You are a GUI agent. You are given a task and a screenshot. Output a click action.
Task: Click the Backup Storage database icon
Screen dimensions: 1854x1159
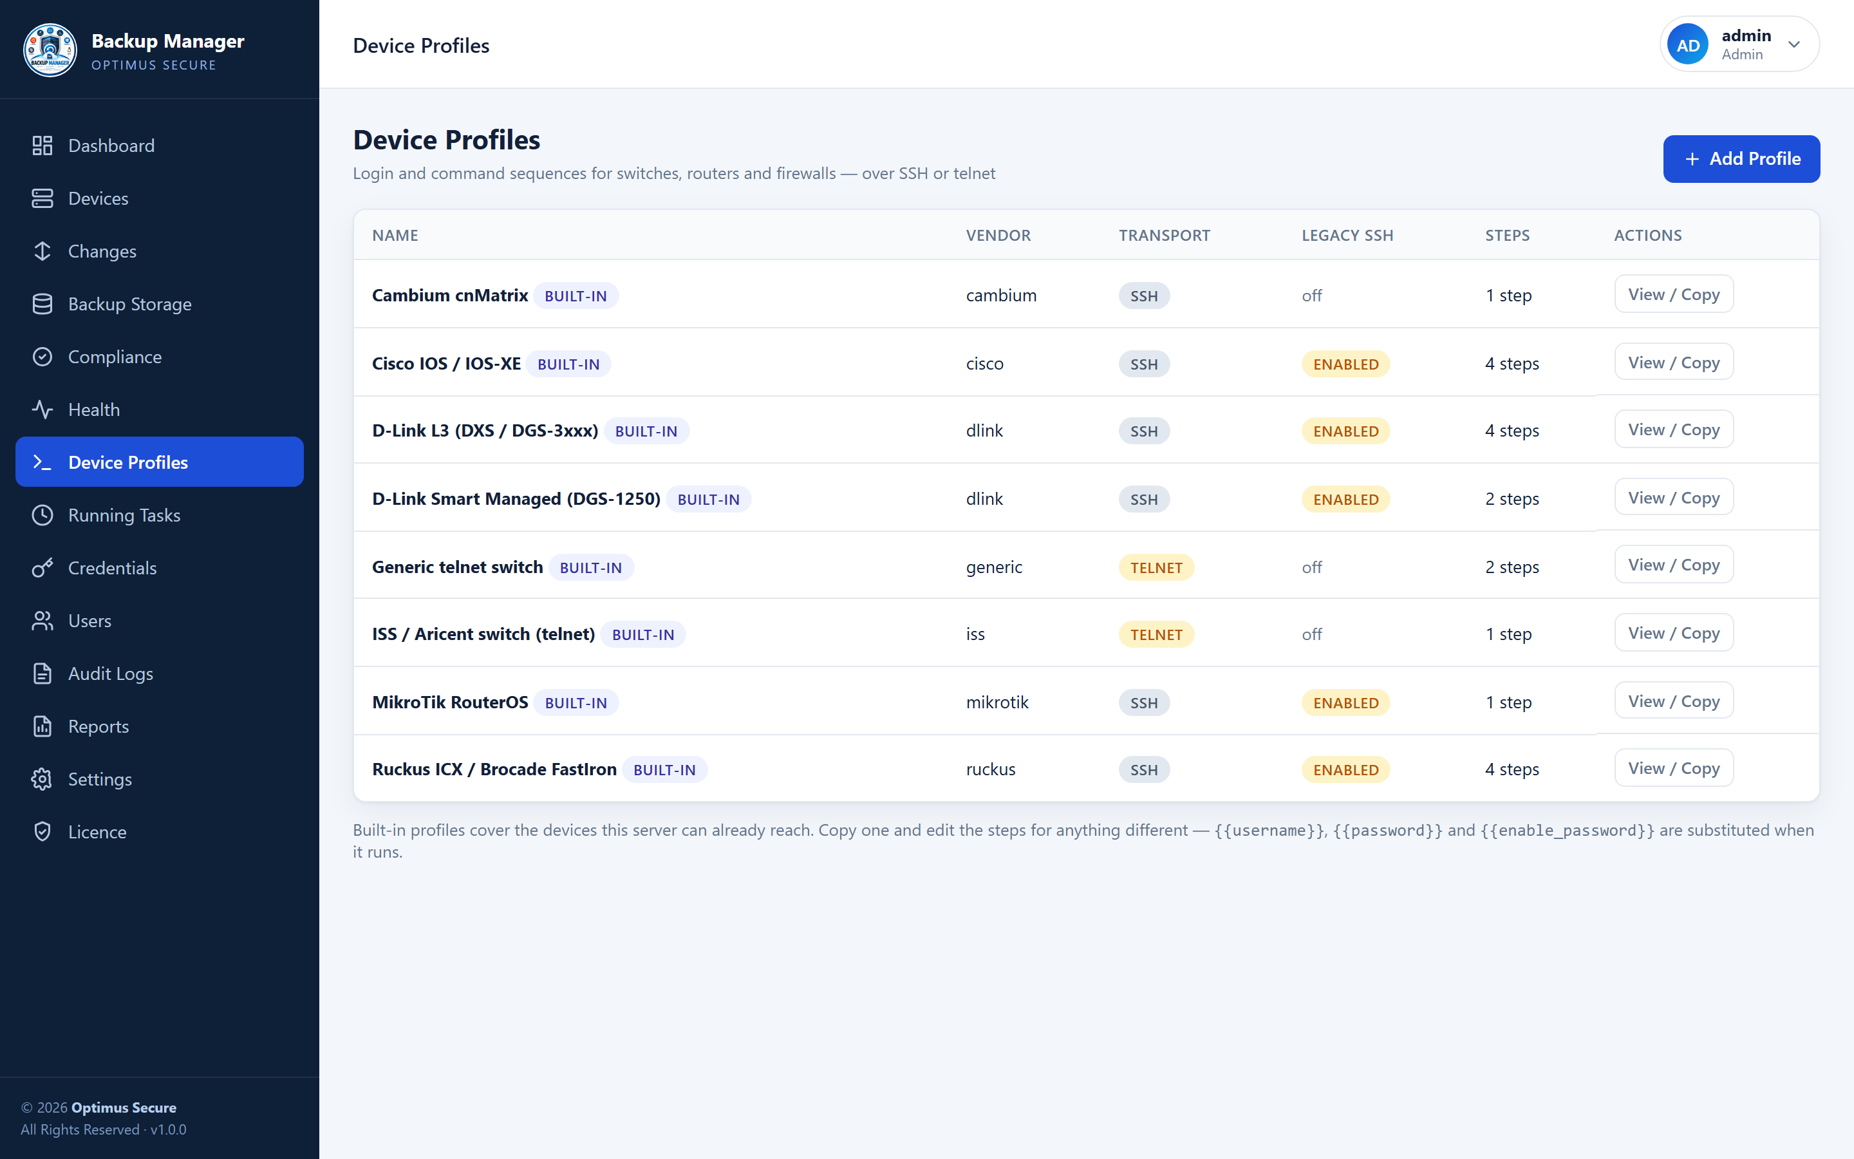(42, 305)
